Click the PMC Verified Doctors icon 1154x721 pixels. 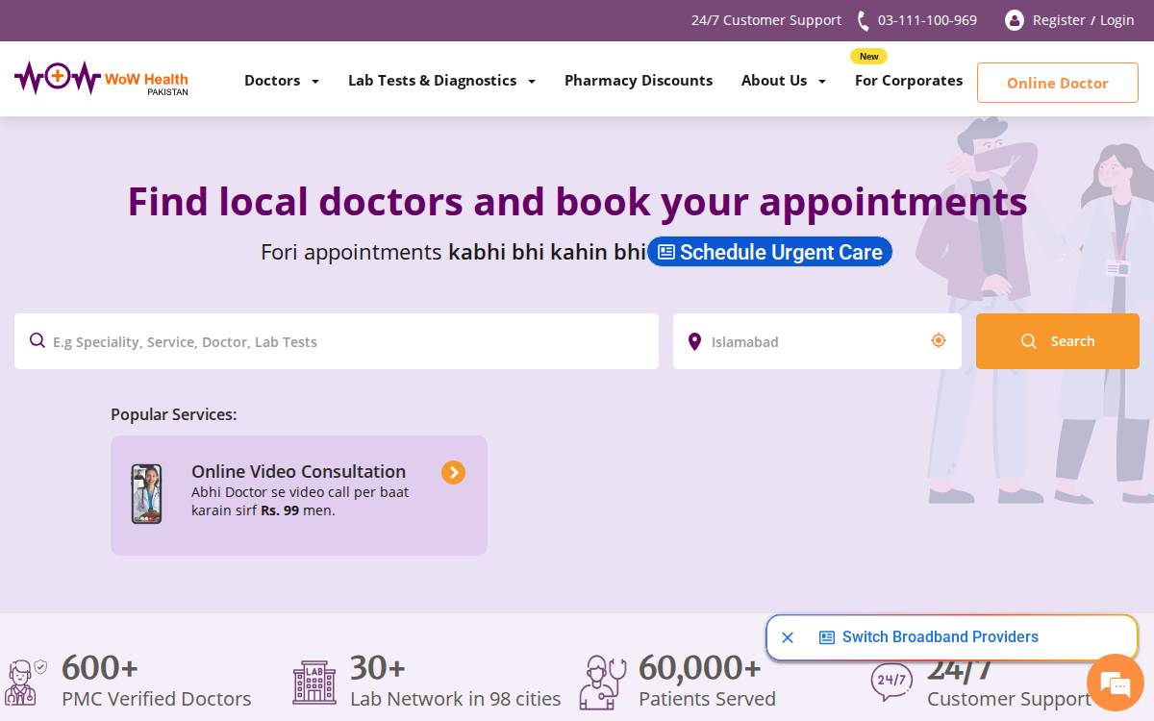click(x=25, y=683)
